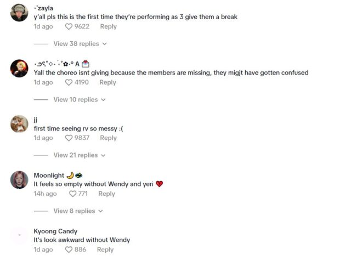Reply to Moonlight's comment
The image size is (351, 259).
106,194
